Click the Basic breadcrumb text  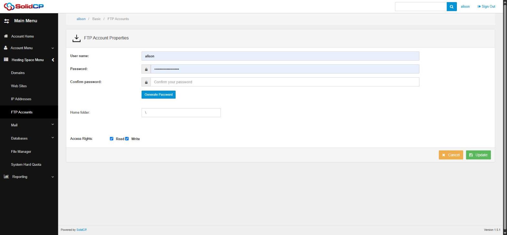[96, 19]
